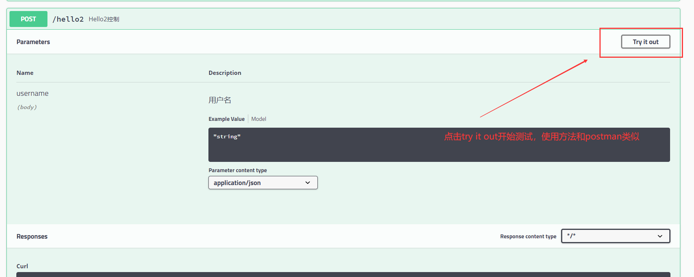Click the green POST method badge
Viewport: 694px width, 277px height.
tap(28, 19)
